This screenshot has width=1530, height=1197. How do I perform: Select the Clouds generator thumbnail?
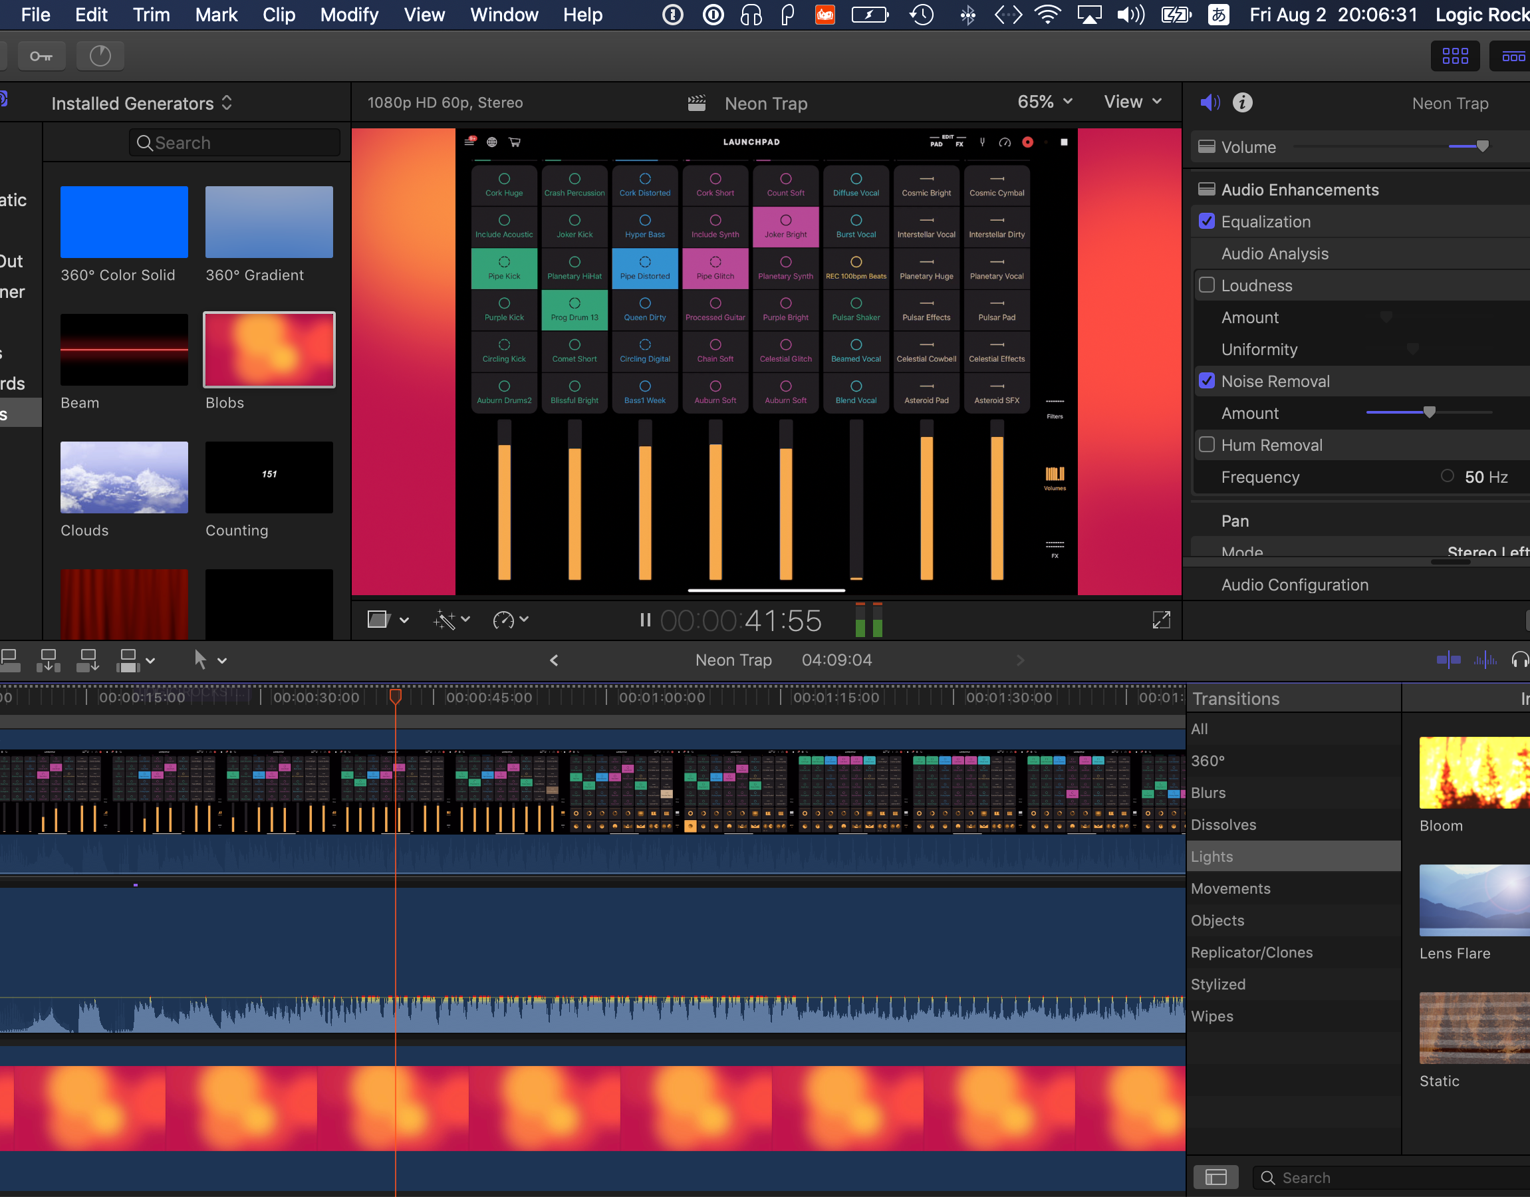pyautogui.click(x=124, y=477)
